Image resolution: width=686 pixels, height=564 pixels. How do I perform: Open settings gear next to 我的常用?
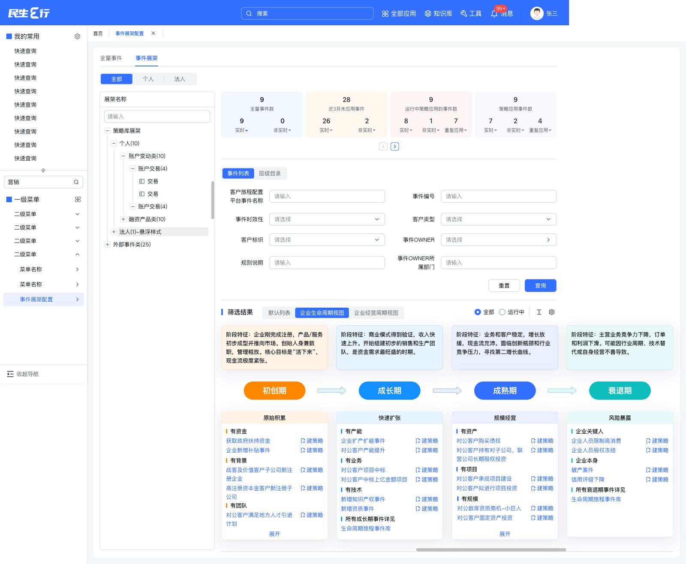click(77, 36)
